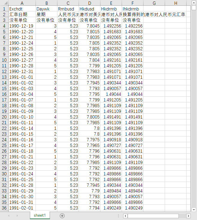Image resolution: width=197 pixels, height=220 pixels.
Task: Add a new sheet with plus icon
Action: pyautogui.click(x=62, y=216)
